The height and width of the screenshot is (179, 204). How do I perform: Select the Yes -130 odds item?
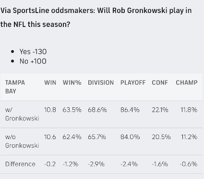[33, 51]
